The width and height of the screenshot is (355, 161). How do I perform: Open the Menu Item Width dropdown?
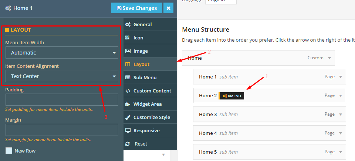click(x=62, y=53)
